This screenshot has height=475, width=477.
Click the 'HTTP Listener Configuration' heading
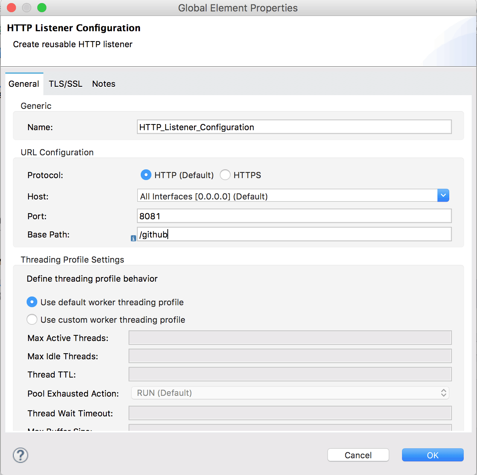(74, 28)
